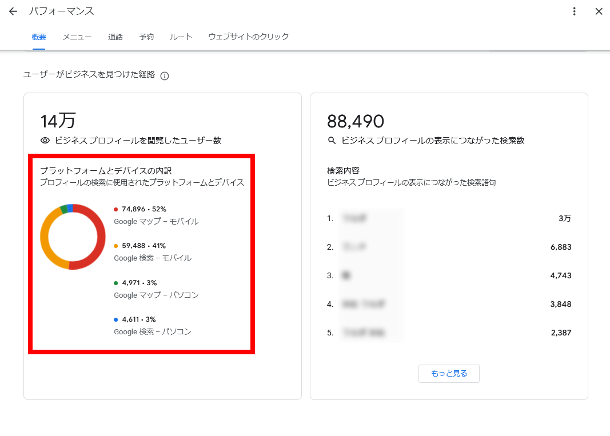Click the back arrow icon

pyautogui.click(x=13, y=11)
